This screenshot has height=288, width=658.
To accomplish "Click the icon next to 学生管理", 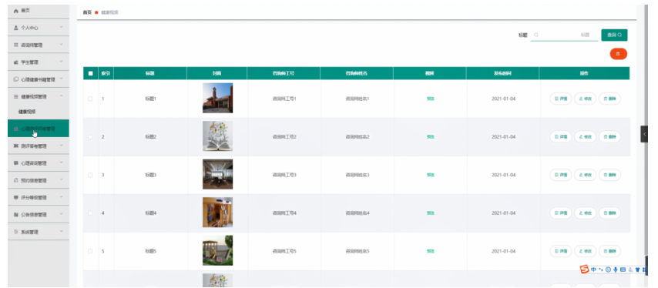I will (x=16, y=62).
